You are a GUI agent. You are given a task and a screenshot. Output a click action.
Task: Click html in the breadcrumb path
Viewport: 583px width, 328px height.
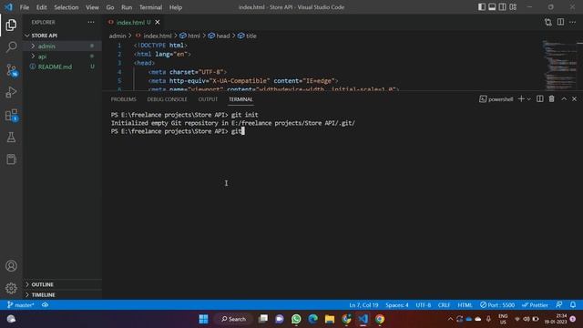(x=190, y=36)
